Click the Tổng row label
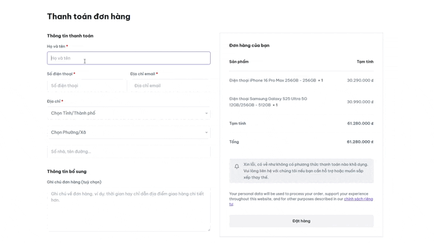 (x=234, y=142)
